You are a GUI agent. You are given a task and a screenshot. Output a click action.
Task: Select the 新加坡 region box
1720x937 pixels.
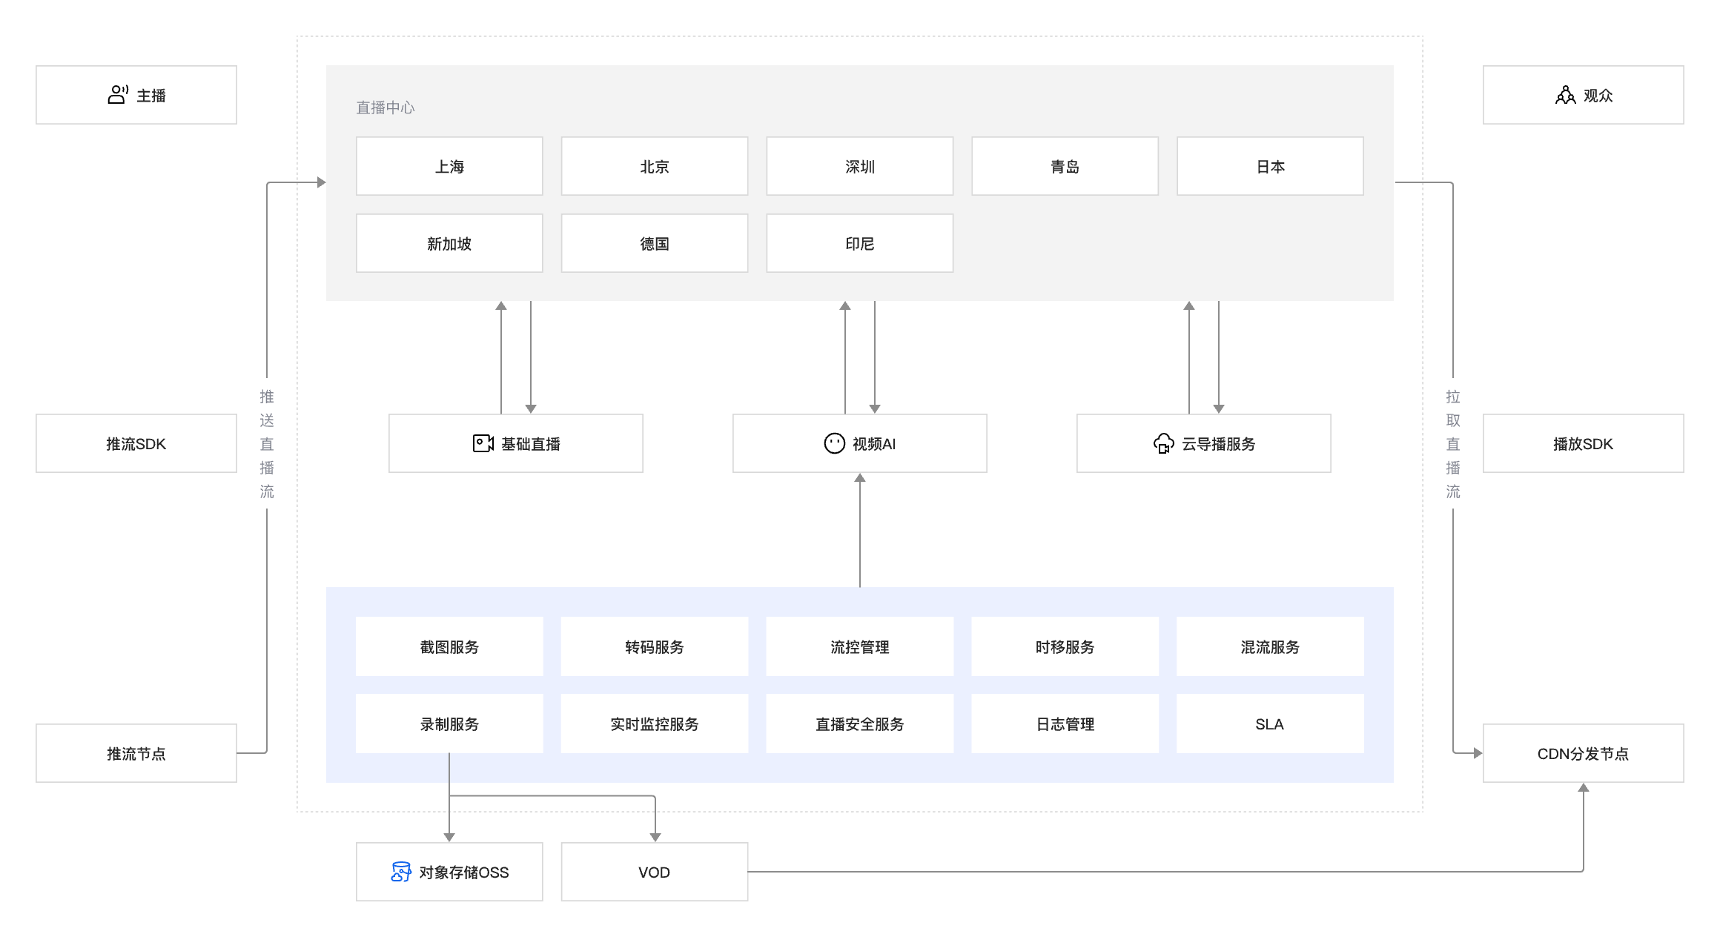449,243
